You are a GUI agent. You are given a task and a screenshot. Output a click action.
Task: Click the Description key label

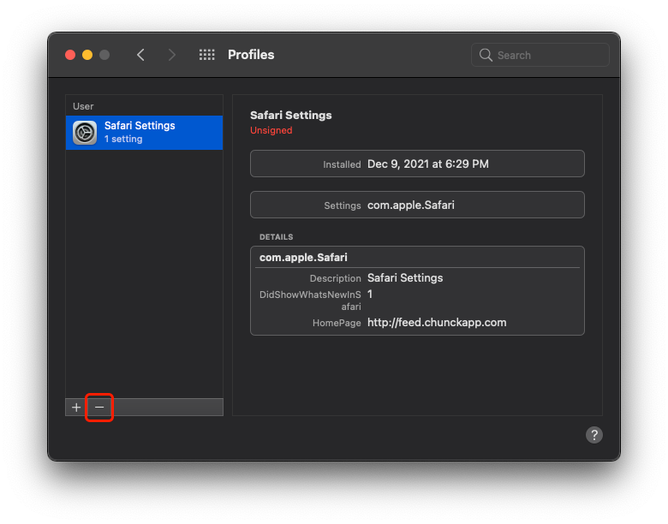pyautogui.click(x=335, y=278)
